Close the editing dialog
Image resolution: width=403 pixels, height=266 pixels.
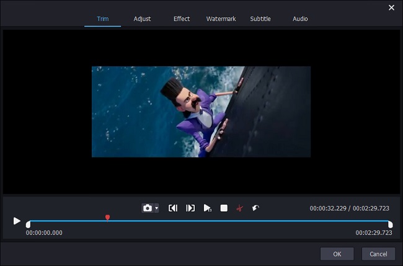[x=391, y=7]
